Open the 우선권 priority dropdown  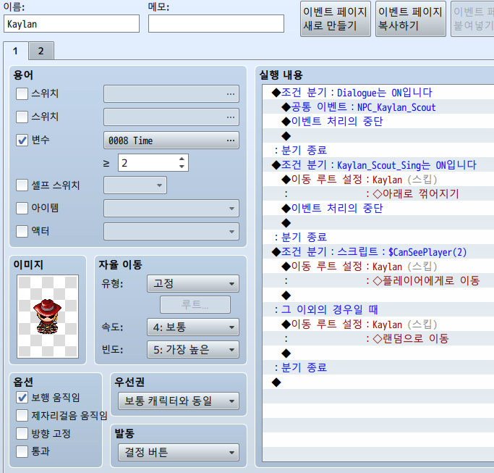(179, 401)
